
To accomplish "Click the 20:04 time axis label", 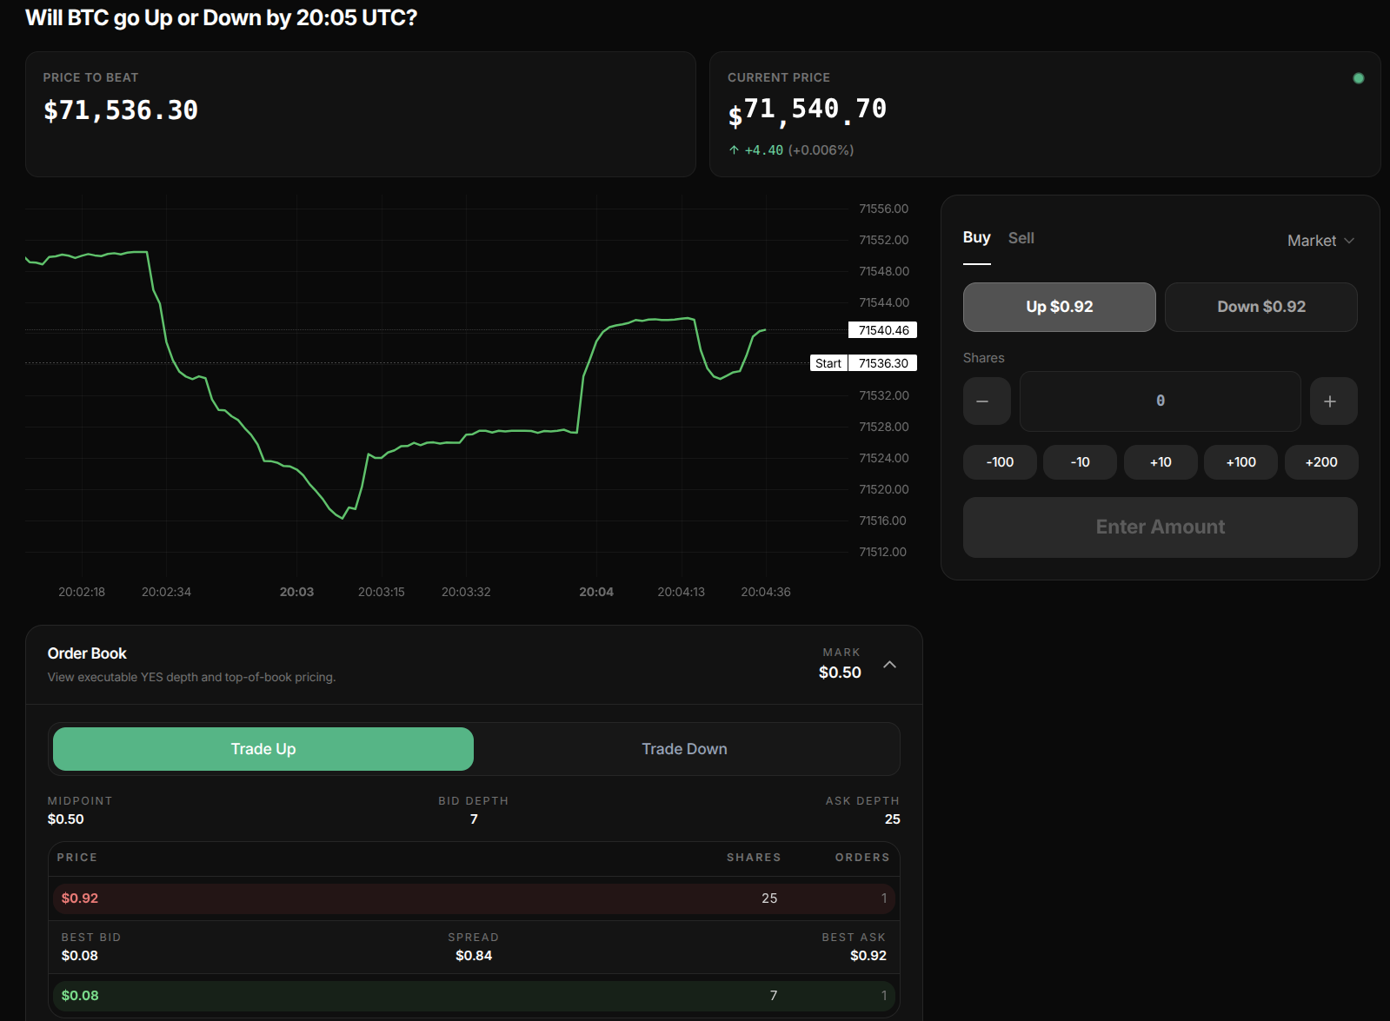I will (596, 592).
